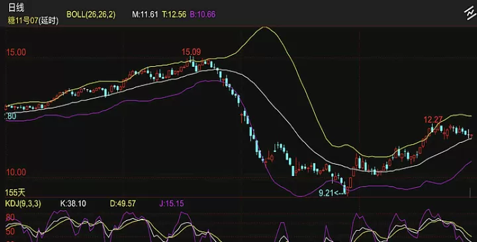The width and height of the screenshot is (477, 242).
Task: Click the T:12.56 upper band value
Action: (x=174, y=15)
